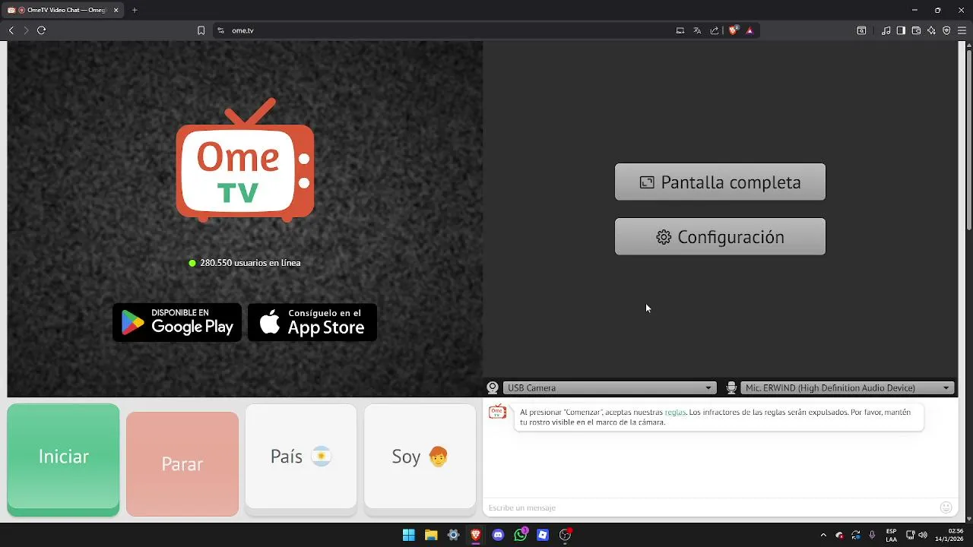
Task: Open the emoji picker smiley
Action: point(946,507)
